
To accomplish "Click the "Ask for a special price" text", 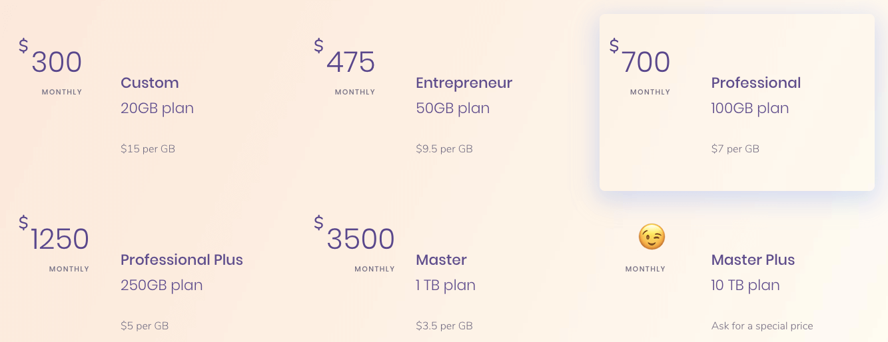I will coord(762,326).
